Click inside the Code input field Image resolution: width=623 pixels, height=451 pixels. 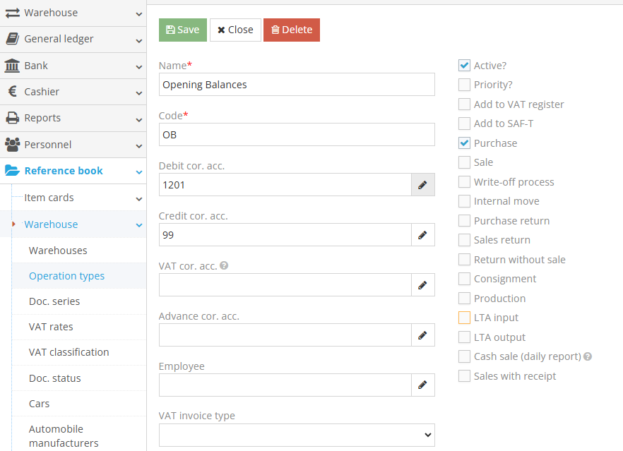(297, 134)
